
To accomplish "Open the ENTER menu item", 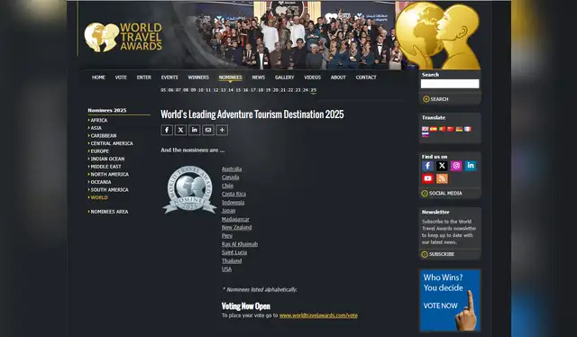I will pyautogui.click(x=144, y=77).
